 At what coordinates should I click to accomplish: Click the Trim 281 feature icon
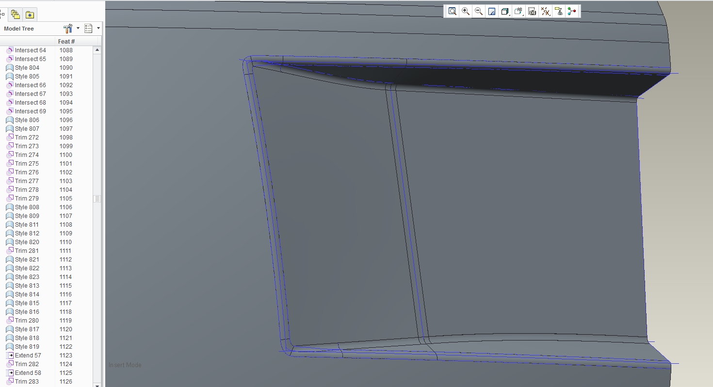[10, 251]
